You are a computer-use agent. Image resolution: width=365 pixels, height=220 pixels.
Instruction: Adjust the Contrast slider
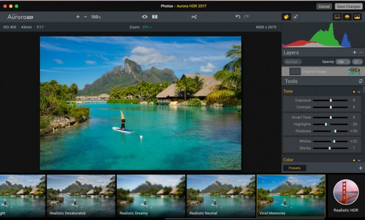(x=330, y=107)
